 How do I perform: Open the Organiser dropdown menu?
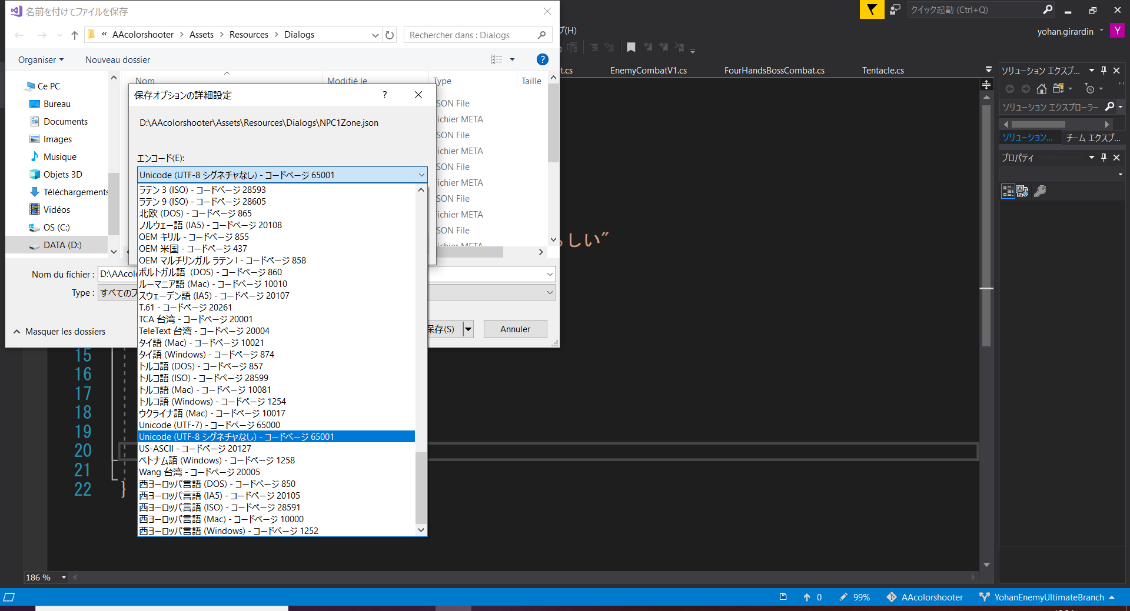point(41,59)
